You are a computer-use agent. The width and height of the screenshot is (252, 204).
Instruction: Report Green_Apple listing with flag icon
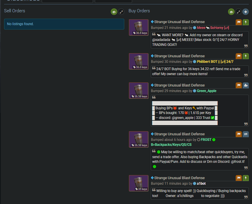pos(239,85)
